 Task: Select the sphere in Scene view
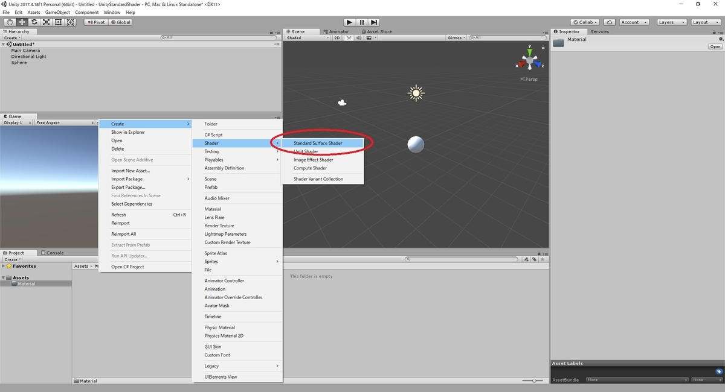point(416,144)
